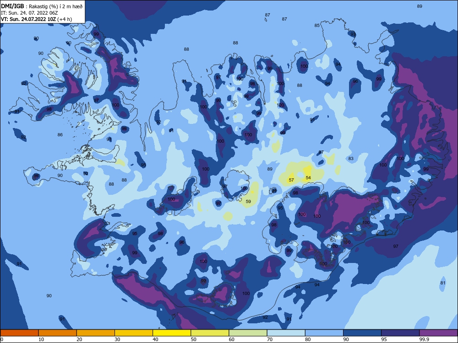
Task: Click the legend tick label 99.9
Action: coord(424,339)
